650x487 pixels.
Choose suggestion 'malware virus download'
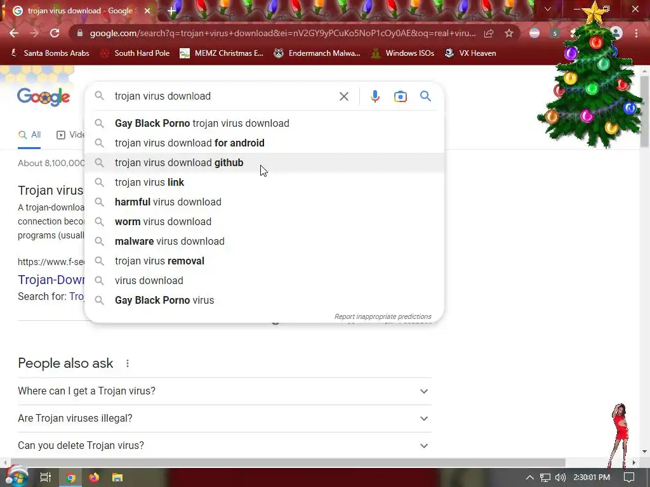tap(264, 242)
